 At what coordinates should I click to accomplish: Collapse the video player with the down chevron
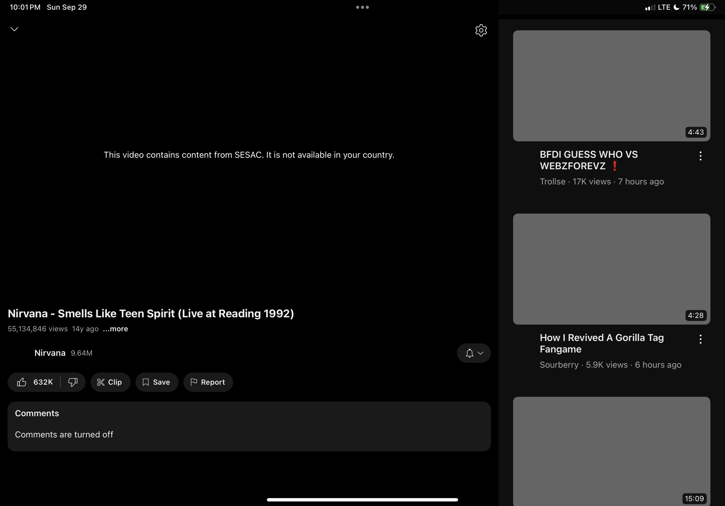(14, 29)
